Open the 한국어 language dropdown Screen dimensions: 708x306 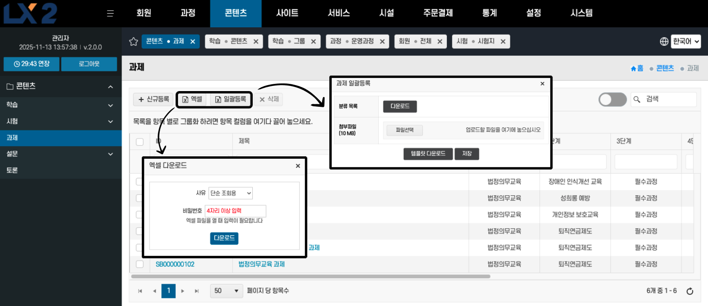686,41
